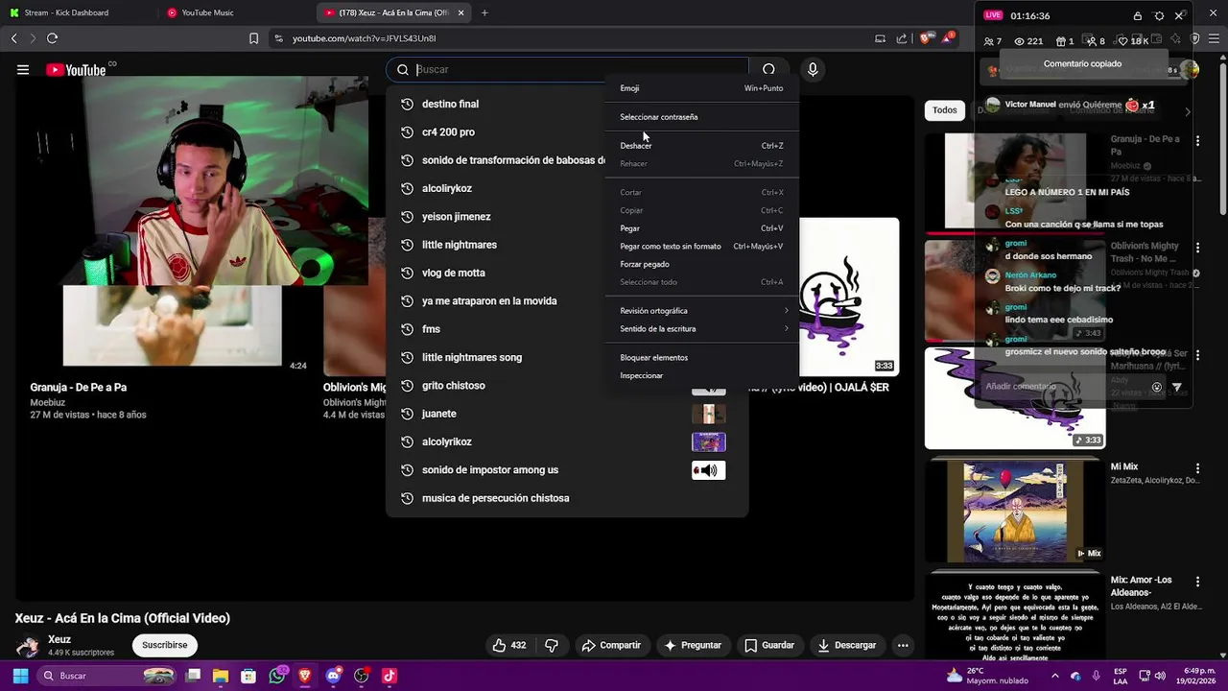Show hidden system tray icons chevron
The height and width of the screenshot is (691, 1228).
pyautogui.click(x=1055, y=676)
